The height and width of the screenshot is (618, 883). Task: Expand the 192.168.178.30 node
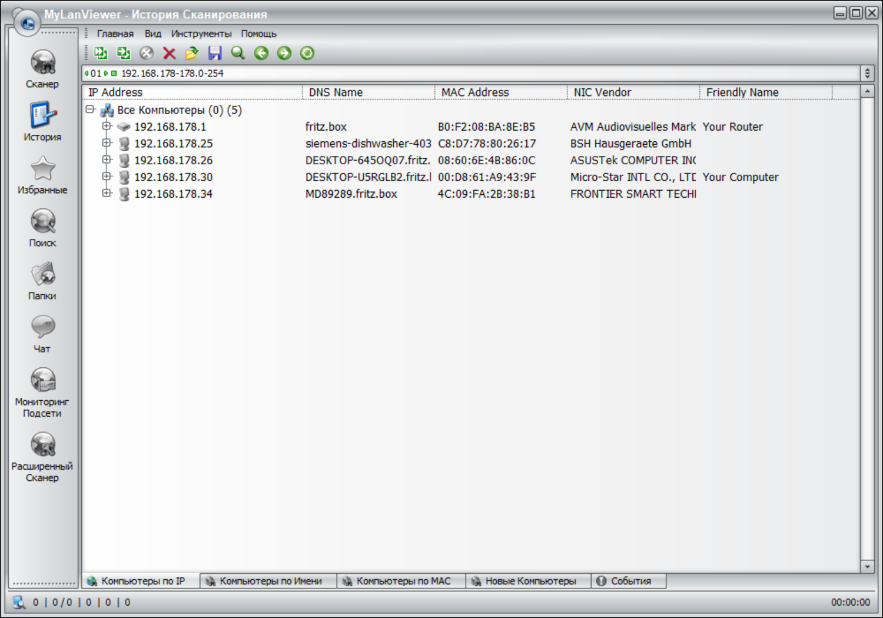(x=107, y=176)
